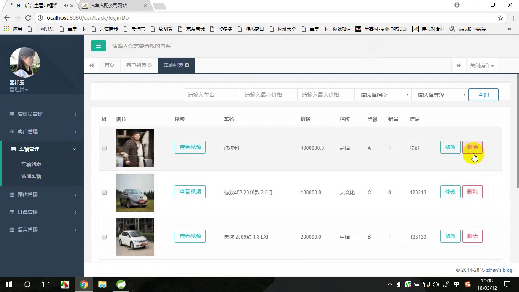Open the Windows Start menu
Image resolution: width=519 pixels, height=292 pixels.
tap(9, 284)
